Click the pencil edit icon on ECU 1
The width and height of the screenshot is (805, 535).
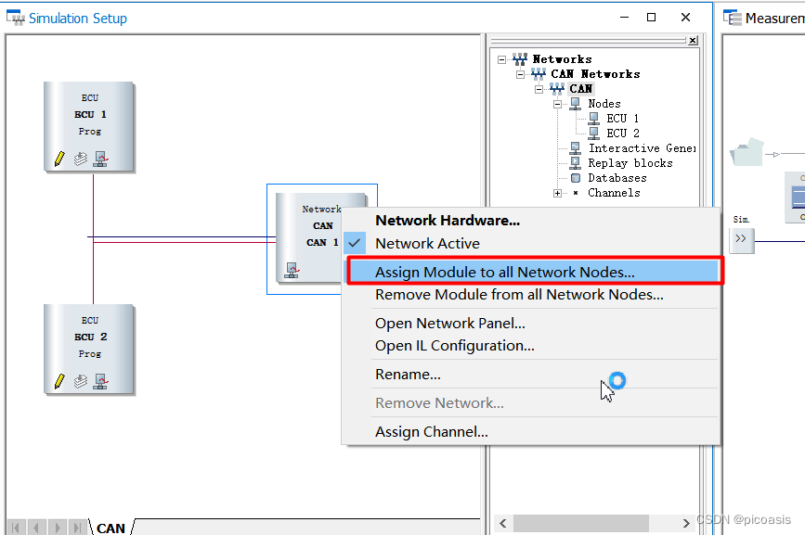coord(59,159)
